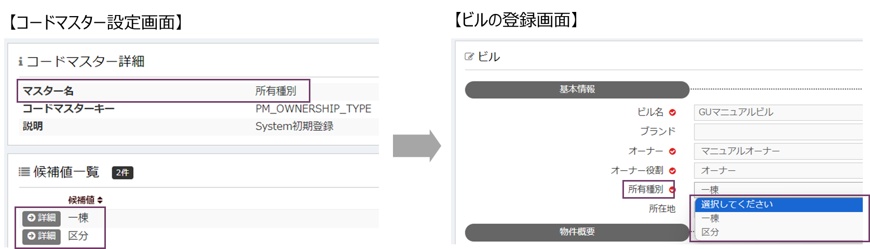Screen dimensions: 870x249
Task: Click the info icon beside コードマスター詳細
Action: pos(21,62)
